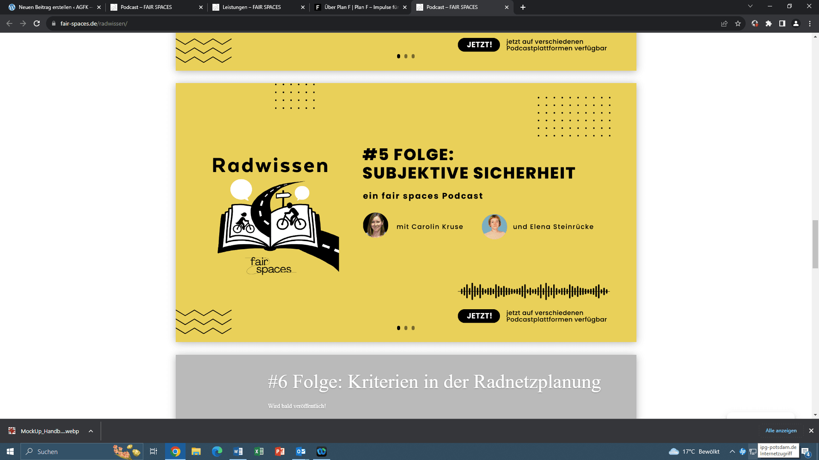
Task: Reload the current page
Action: point(37,23)
